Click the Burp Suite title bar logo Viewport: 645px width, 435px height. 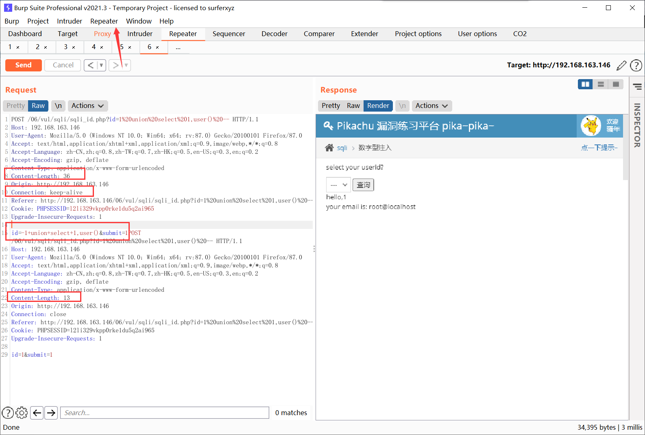pos(8,8)
